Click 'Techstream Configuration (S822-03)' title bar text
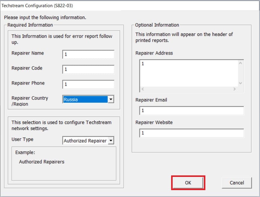Image resolution: width=260 pixels, height=197 pixels. coord(37,6)
